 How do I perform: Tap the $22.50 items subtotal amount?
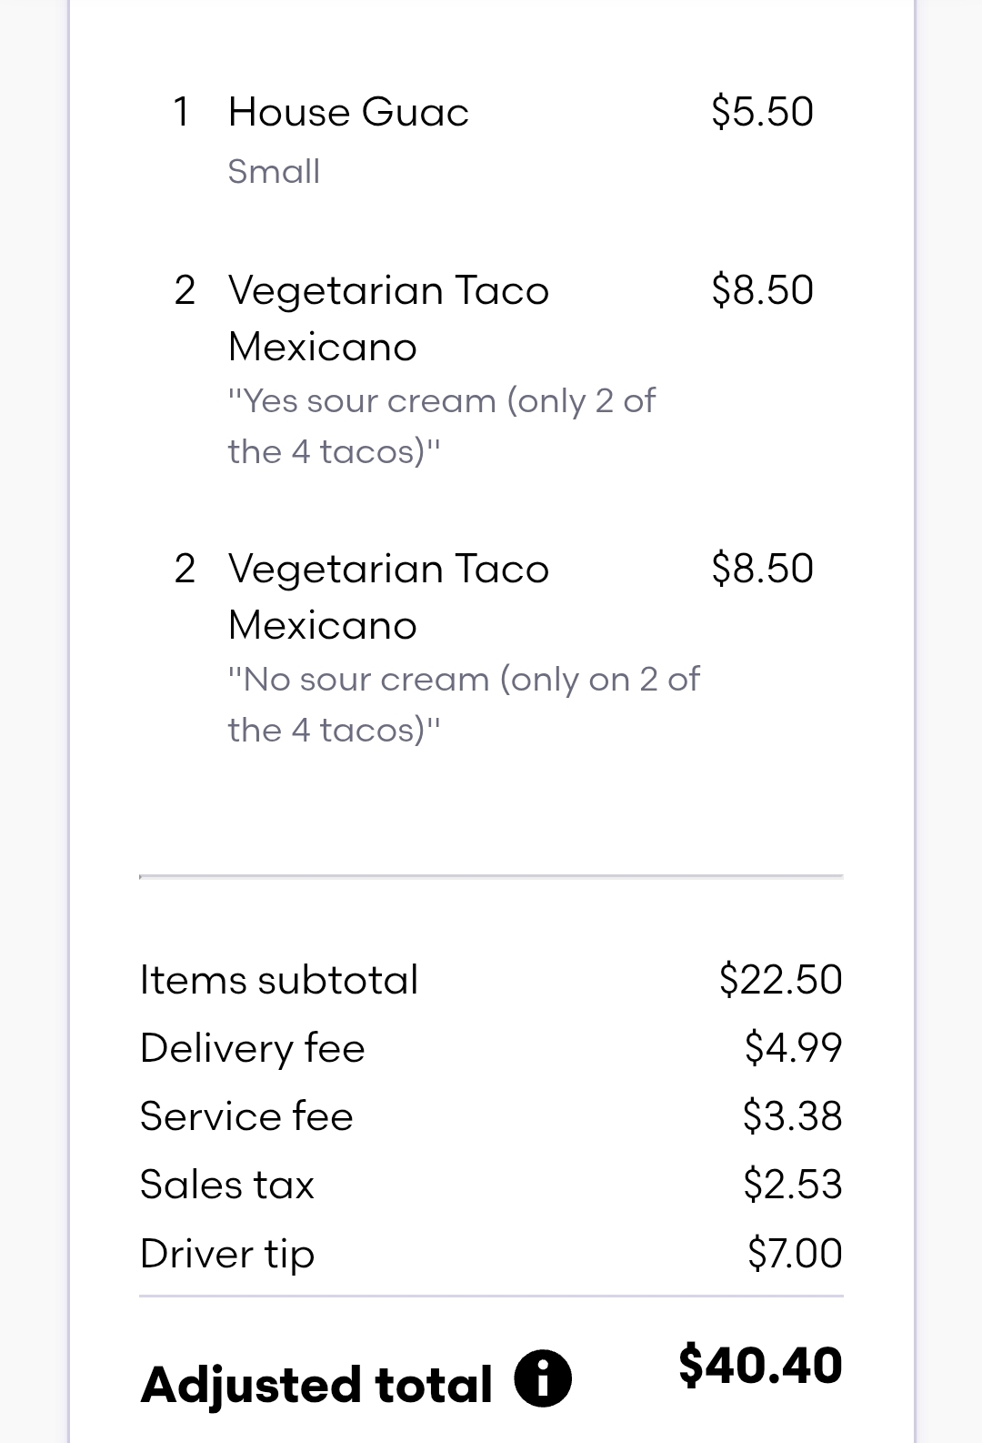[780, 980]
